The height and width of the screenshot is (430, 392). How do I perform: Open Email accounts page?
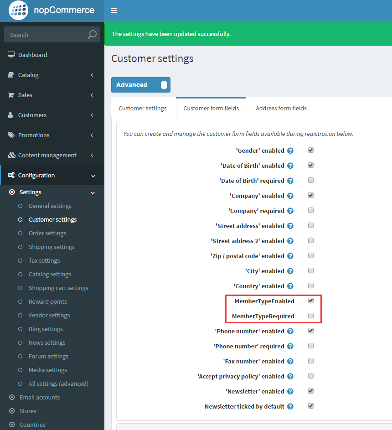40,397
